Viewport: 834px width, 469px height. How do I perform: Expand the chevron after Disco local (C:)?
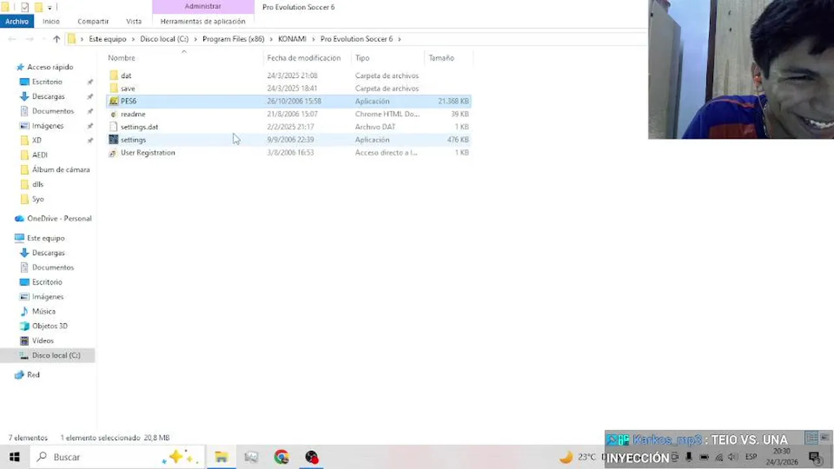click(x=195, y=39)
